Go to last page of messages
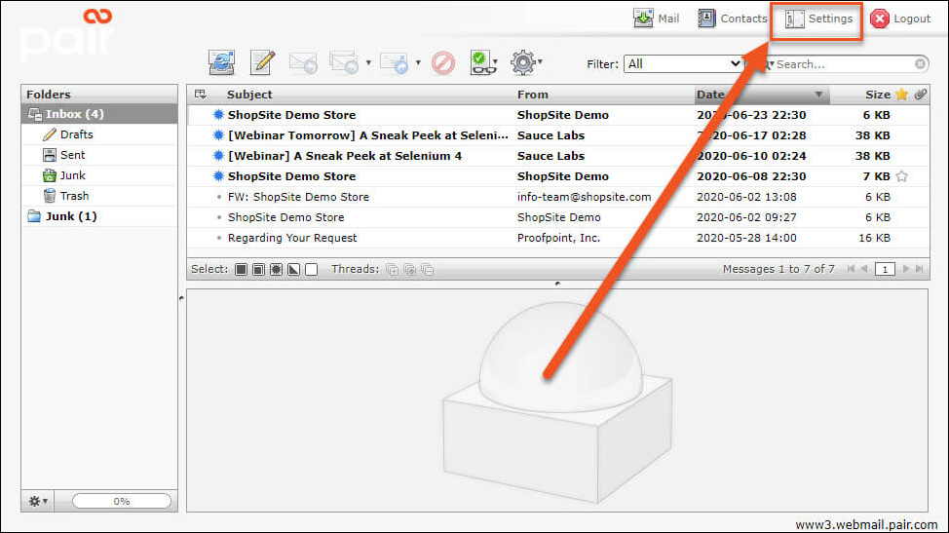This screenshot has width=949, height=533. [x=920, y=269]
